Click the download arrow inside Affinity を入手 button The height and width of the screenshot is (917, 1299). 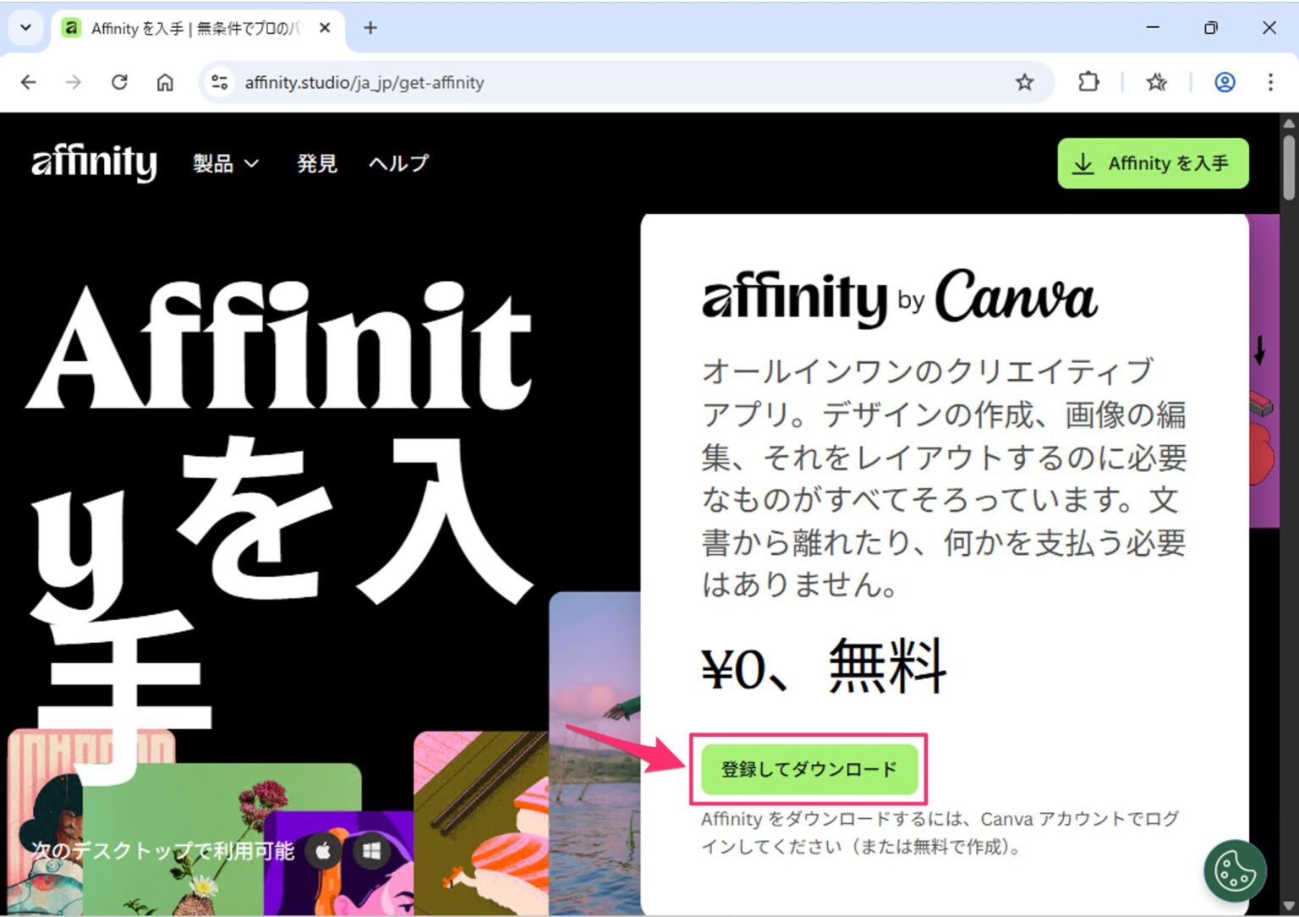click(1084, 163)
